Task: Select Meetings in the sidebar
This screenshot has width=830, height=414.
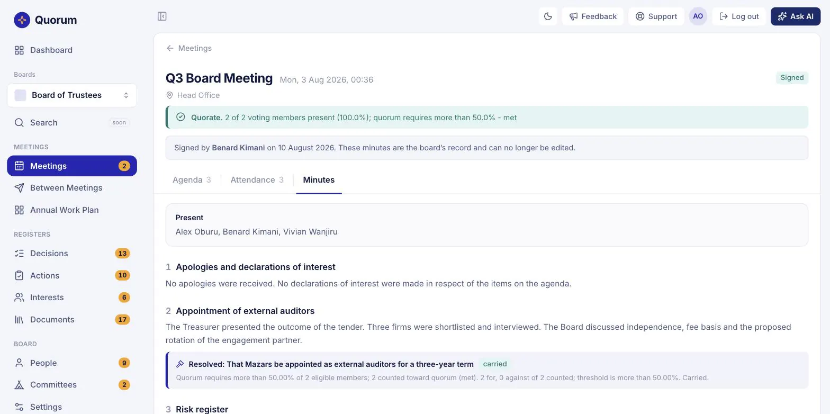Action: point(72,166)
